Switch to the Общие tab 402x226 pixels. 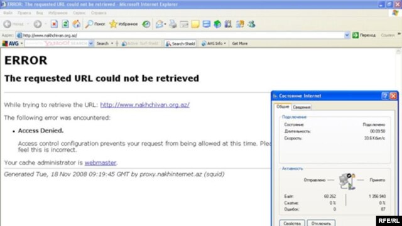pos(283,107)
